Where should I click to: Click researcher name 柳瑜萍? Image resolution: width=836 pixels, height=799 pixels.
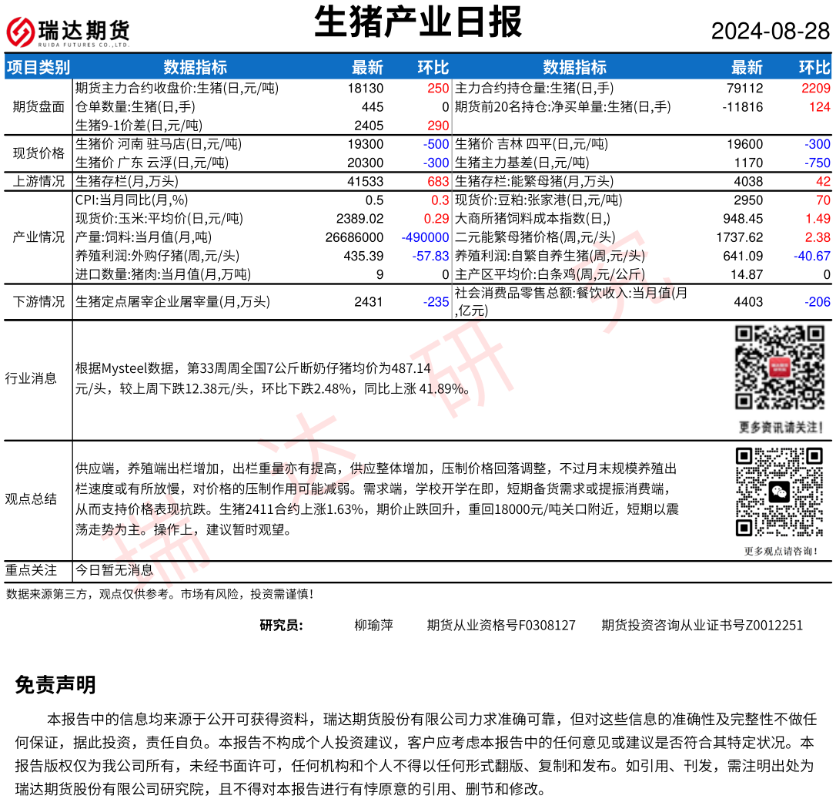point(373,625)
